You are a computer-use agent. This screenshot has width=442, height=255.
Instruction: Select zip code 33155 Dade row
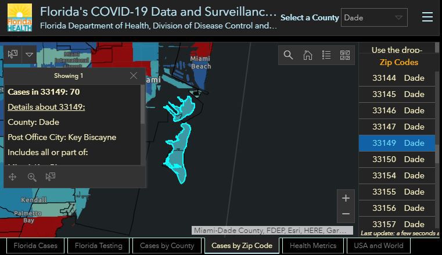point(397,192)
